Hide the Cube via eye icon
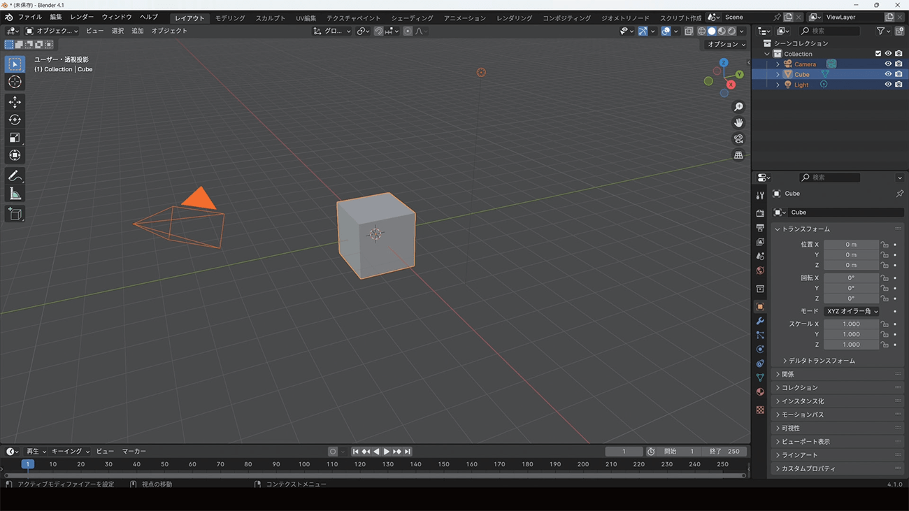This screenshot has width=909, height=511. (888, 74)
